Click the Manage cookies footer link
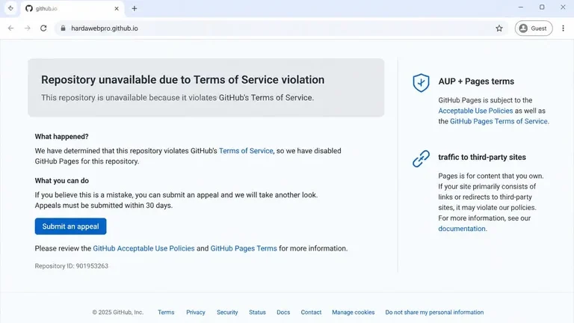Screen dimensions: 574x323 tap(354, 313)
